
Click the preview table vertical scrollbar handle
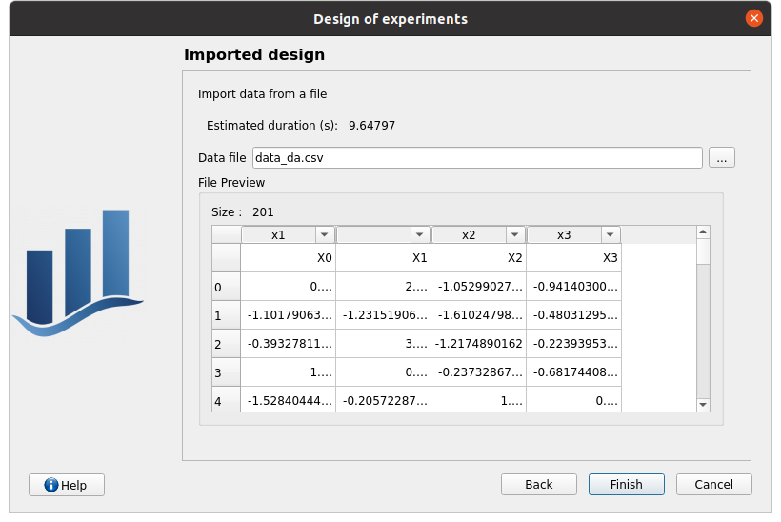tap(703, 251)
